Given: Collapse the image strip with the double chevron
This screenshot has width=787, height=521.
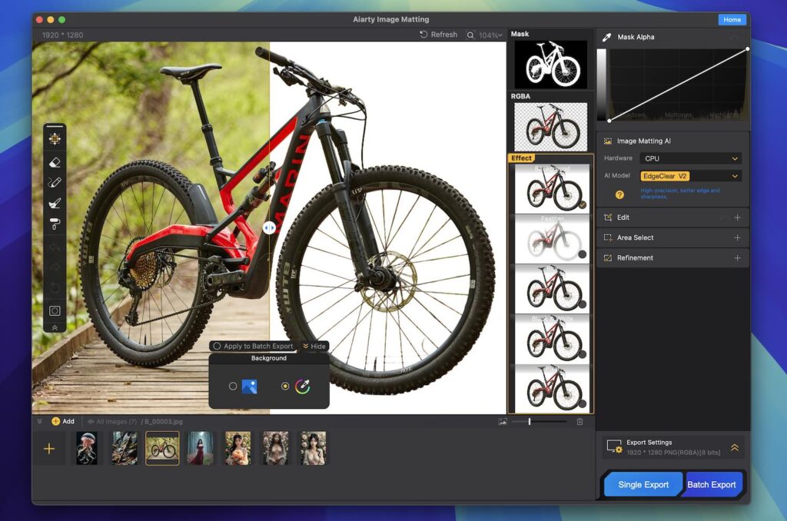Looking at the screenshot, I should [40, 421].
